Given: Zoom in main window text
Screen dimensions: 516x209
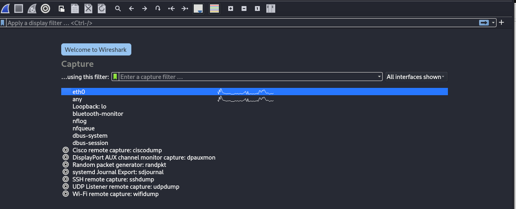Looking at the screenshot, I should pyautogui.click(x=231, y=8).
